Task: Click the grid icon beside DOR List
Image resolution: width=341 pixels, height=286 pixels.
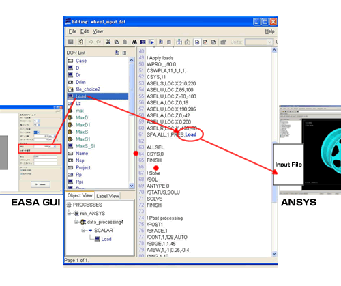Action: 124,53
